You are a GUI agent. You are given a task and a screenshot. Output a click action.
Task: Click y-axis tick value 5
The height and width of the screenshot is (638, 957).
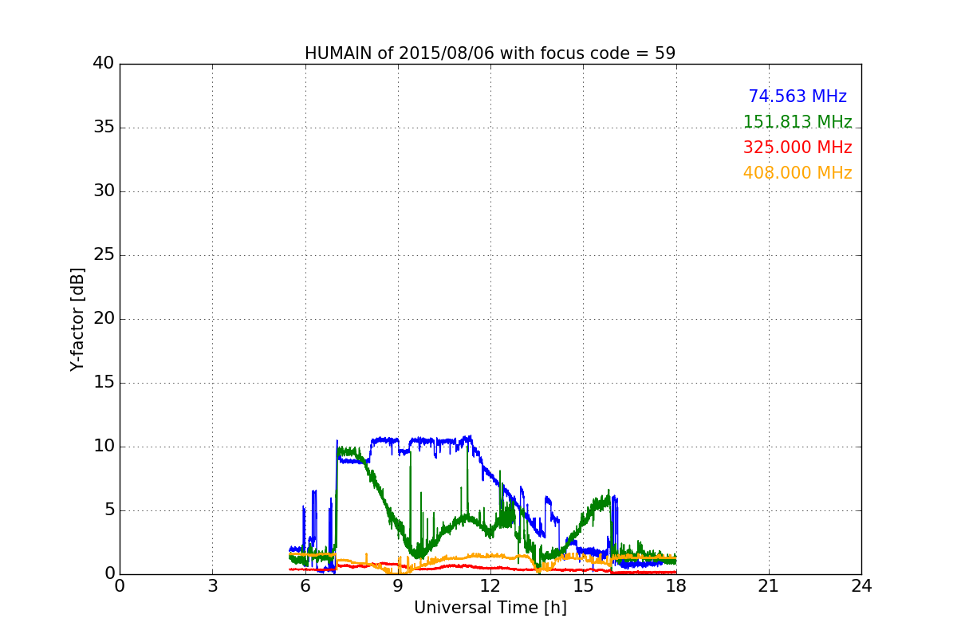pyautogui.click(x=108, y=510)
